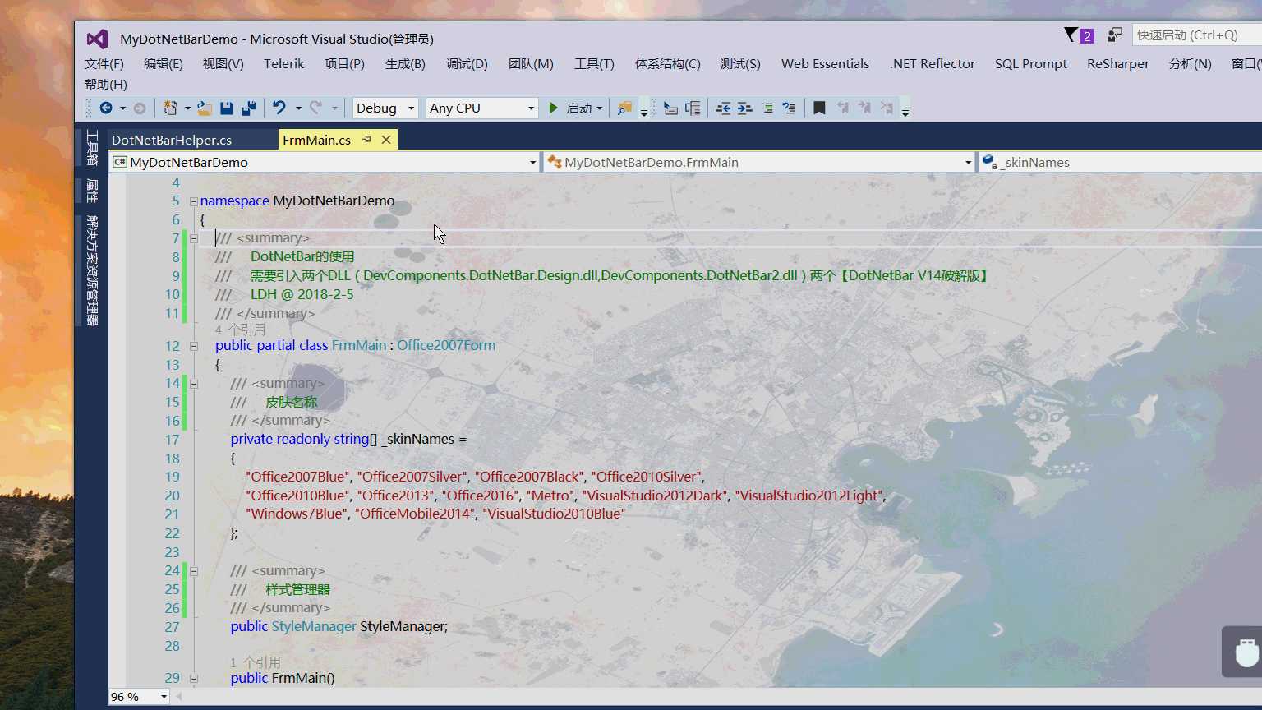The width and height of the screenshot is (1262, 710).
Task: Click the Save All icon
Action: pos(249,108)
